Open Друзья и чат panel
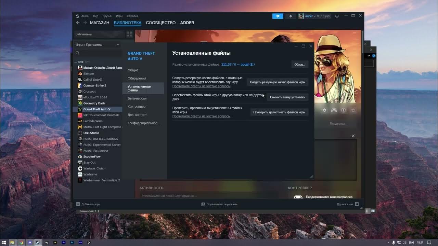Screen dimensions: 438x246 click(348, 204)
